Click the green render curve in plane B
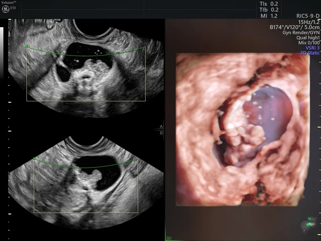Viewport: 321px width, 241px height. [x=85, y=167]
